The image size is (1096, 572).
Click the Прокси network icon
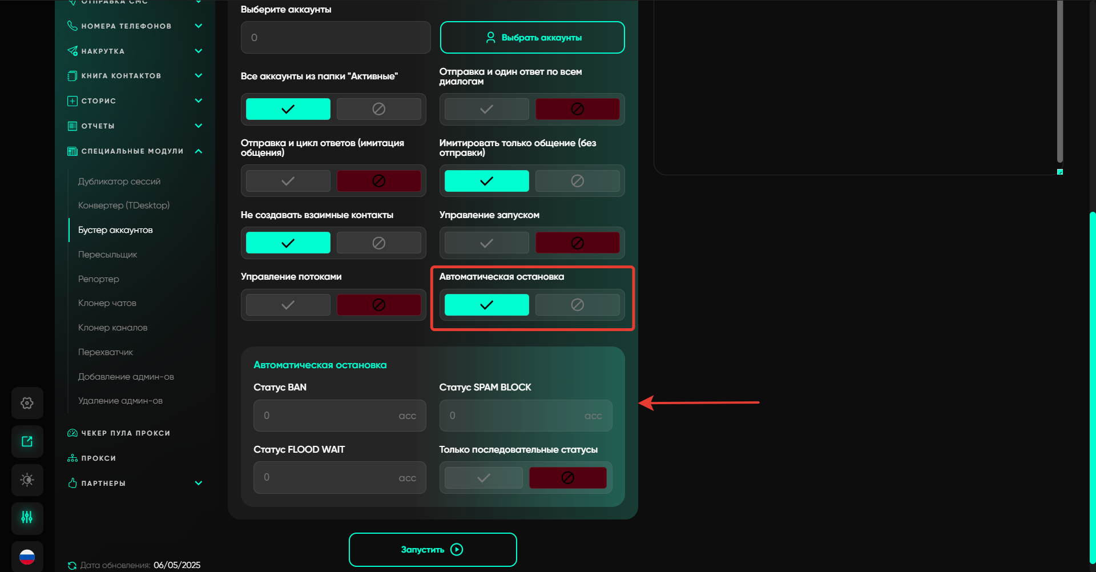pos(72,458)
